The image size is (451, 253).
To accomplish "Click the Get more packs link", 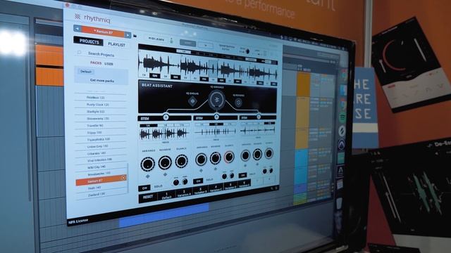I will tap(101, 80).
